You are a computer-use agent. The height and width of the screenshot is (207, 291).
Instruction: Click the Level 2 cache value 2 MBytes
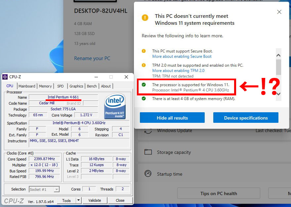pos(97,171)
